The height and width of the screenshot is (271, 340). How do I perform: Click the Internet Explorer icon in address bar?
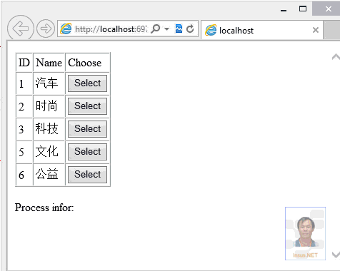coord(66,29)
